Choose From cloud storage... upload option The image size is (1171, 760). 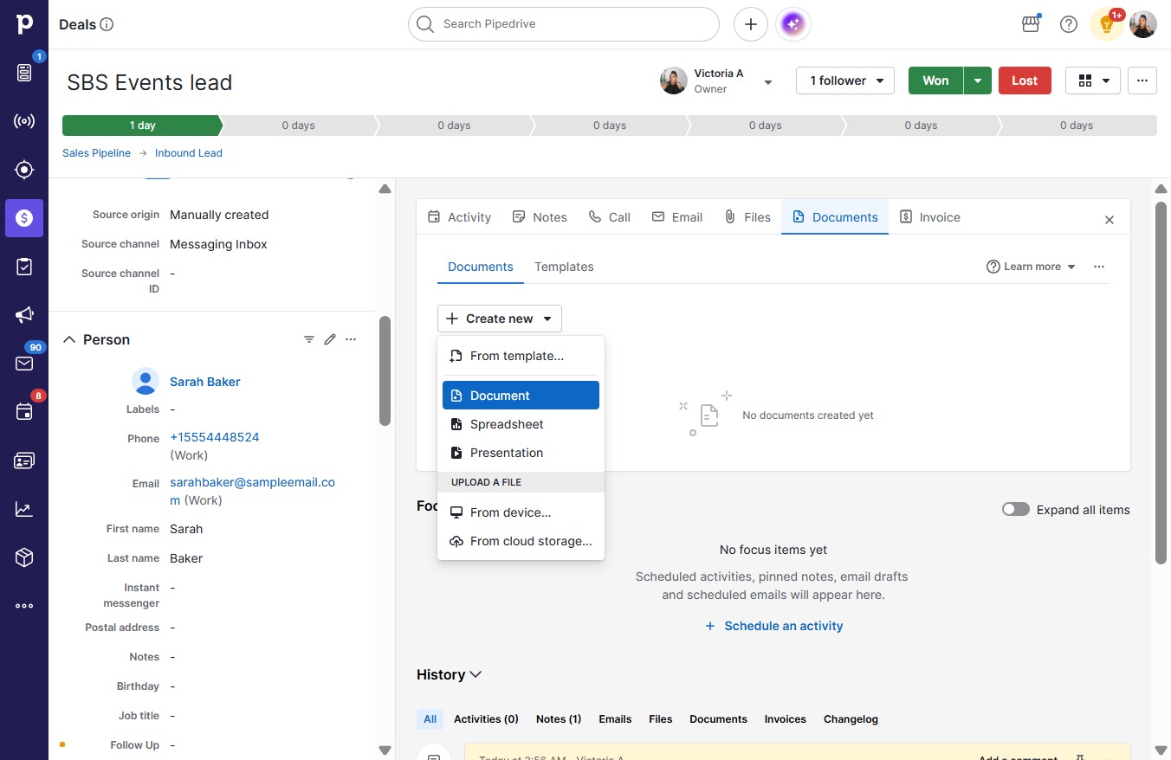point(521,541)
